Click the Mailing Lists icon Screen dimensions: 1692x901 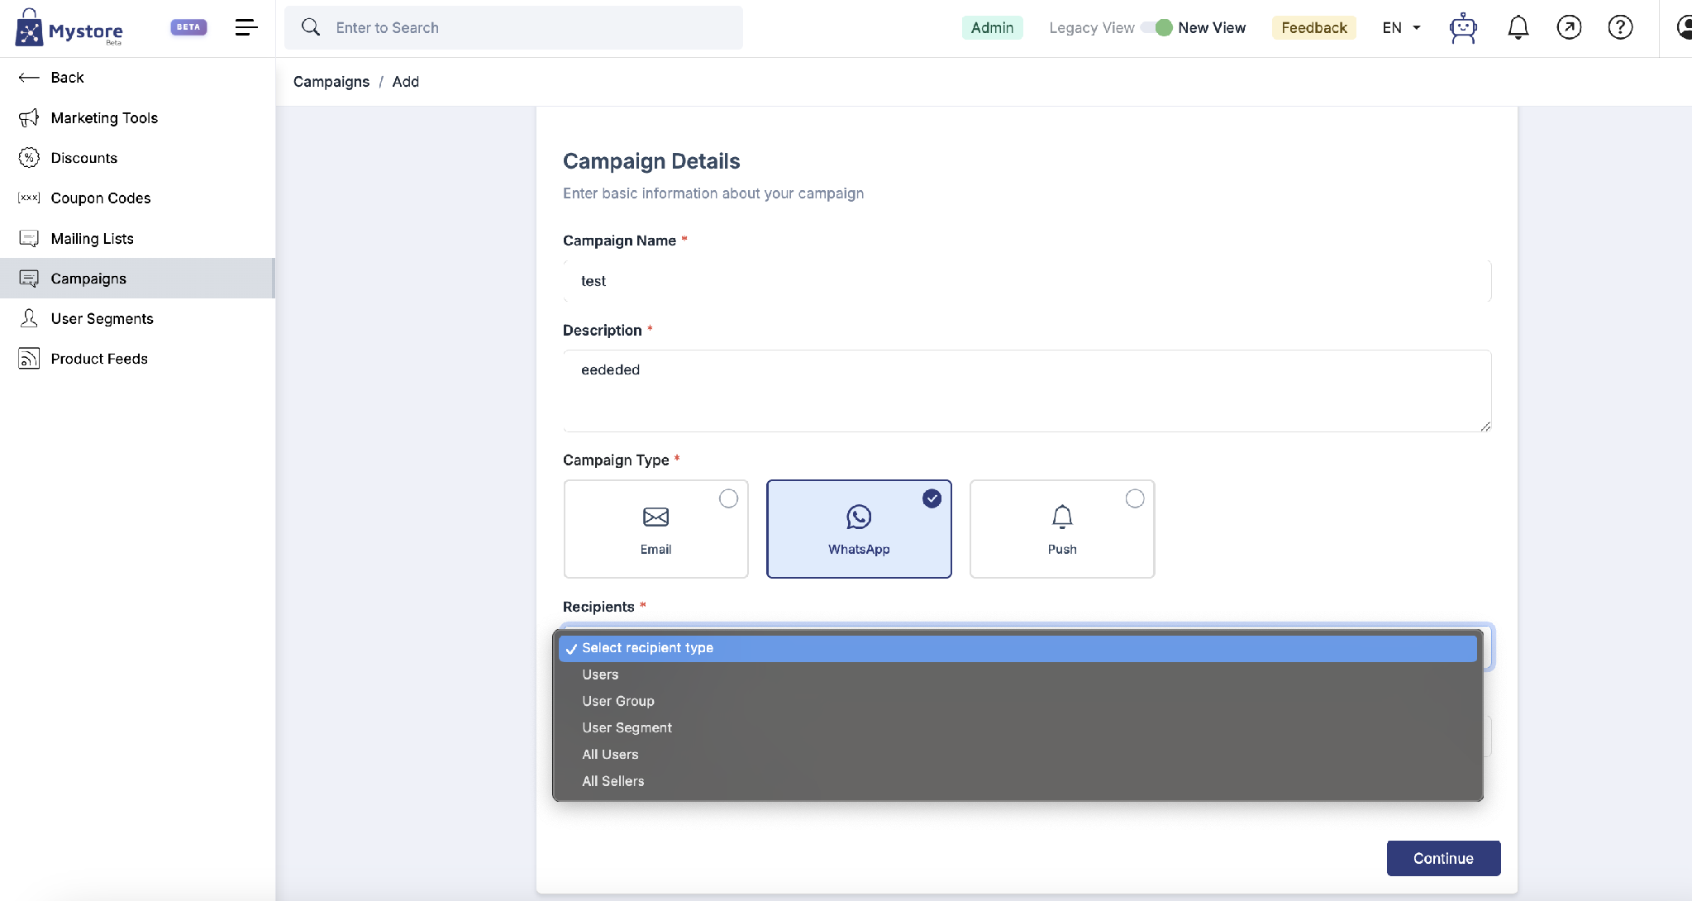[x=29, y=239]
